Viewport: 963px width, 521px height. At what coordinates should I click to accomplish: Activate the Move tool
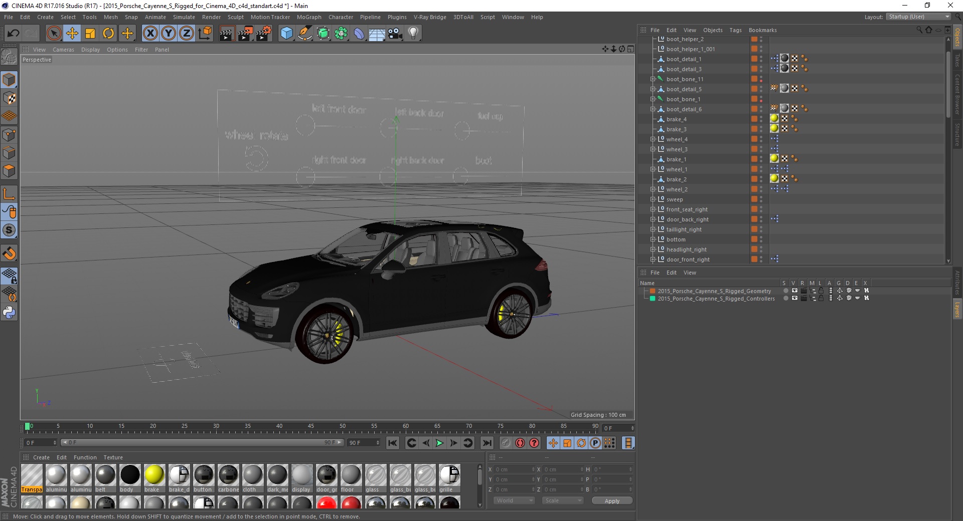pos(72,34)
